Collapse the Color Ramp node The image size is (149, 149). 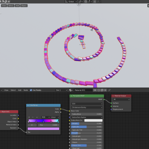(28, 105)
